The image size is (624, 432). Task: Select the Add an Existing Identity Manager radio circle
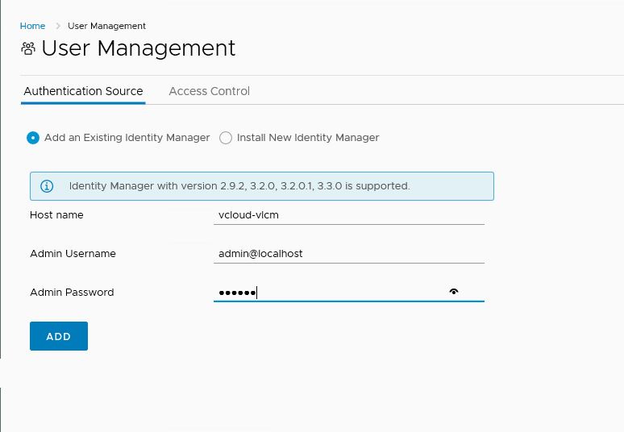pyautogui.click(x=33, y=138)
